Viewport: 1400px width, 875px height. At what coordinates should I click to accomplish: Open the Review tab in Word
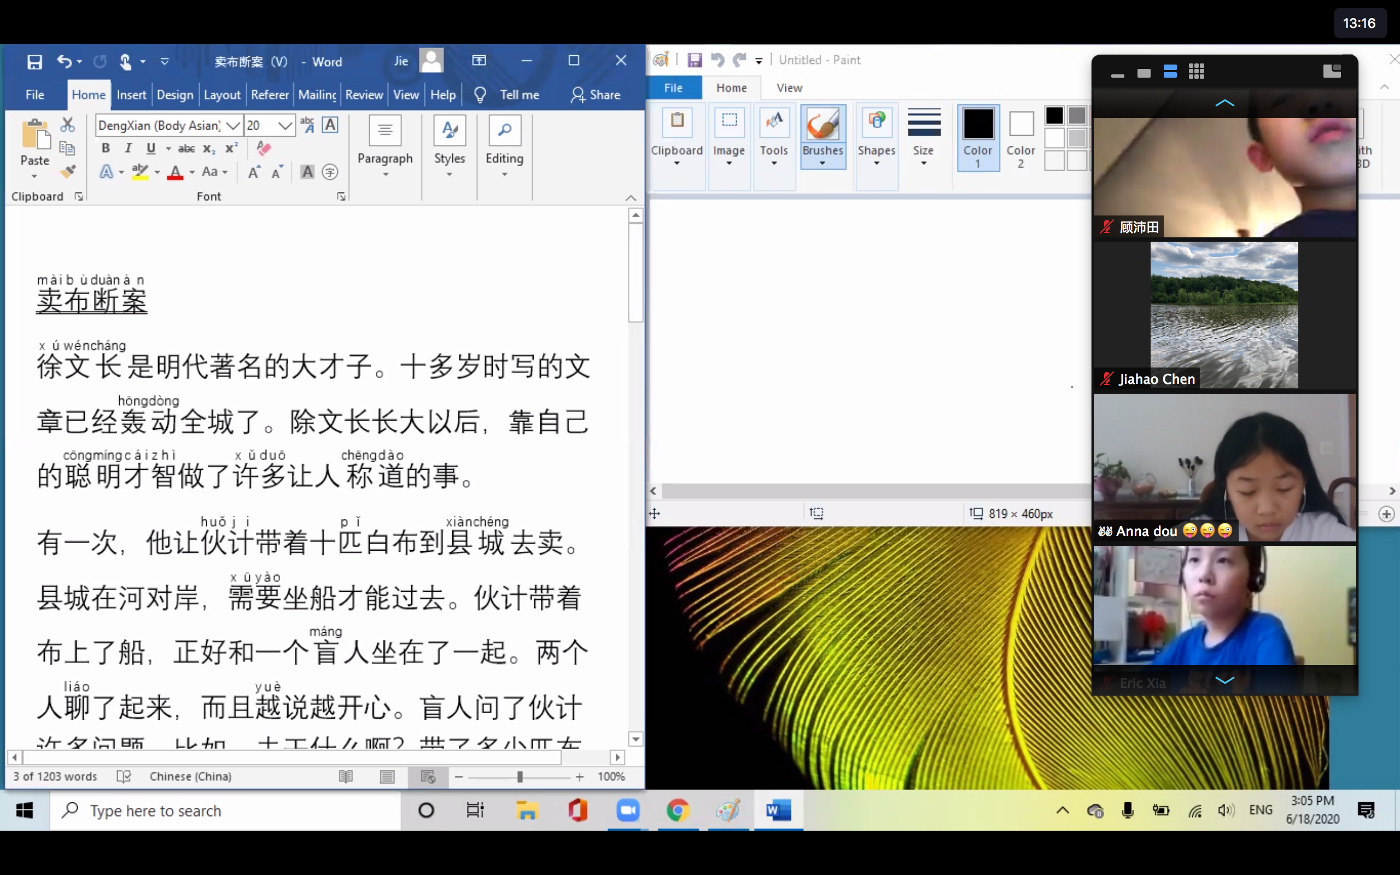tap(364, 94)
